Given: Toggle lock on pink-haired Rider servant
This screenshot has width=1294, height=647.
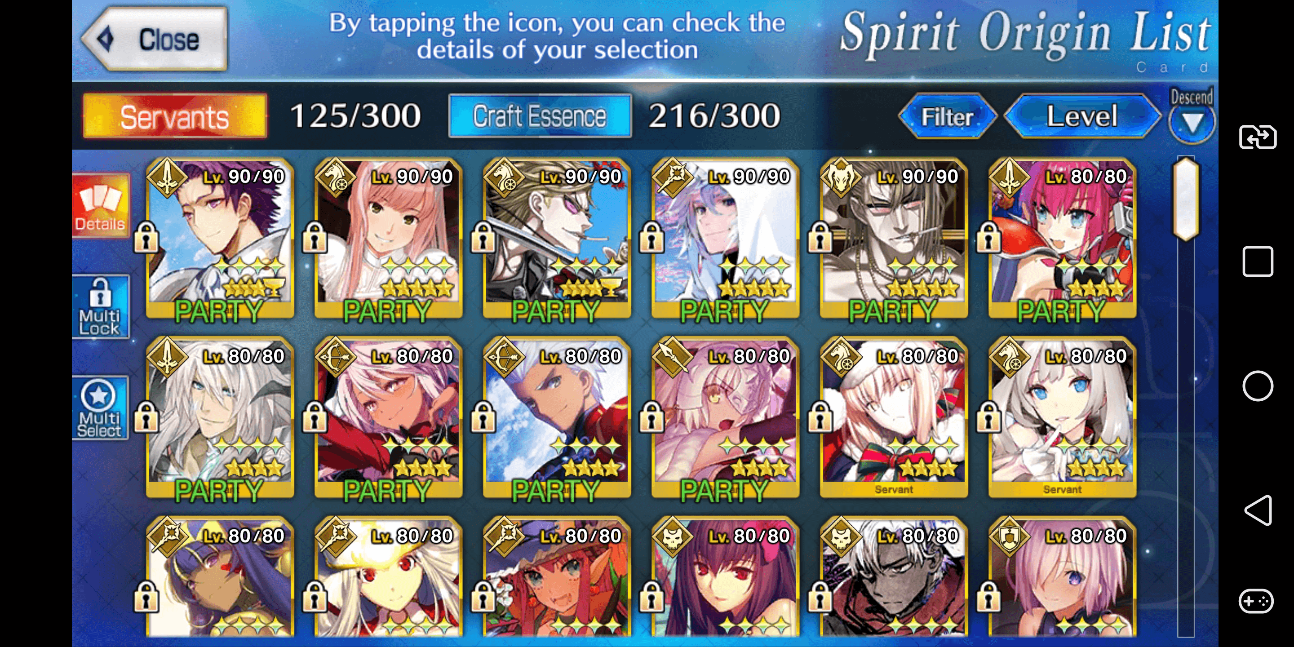Looking at the screenshot, I should 315,237.
